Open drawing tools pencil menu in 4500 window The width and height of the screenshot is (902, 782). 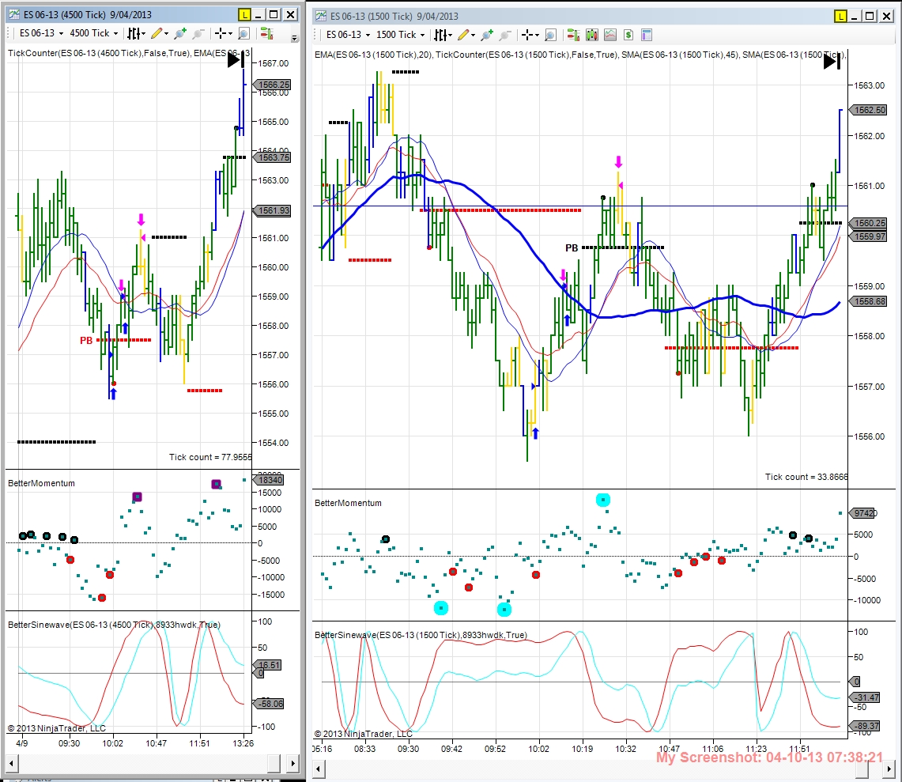(x=160, y=33)
